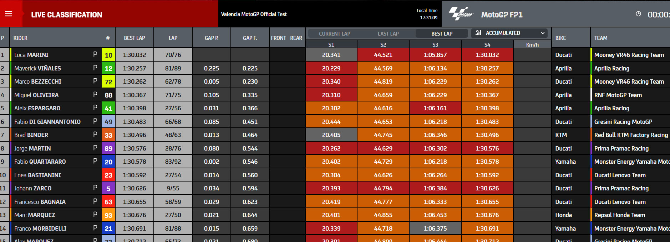Click the session timer clock icon
The height and width of the screenshot is (242, 670).
coord(638,14)
